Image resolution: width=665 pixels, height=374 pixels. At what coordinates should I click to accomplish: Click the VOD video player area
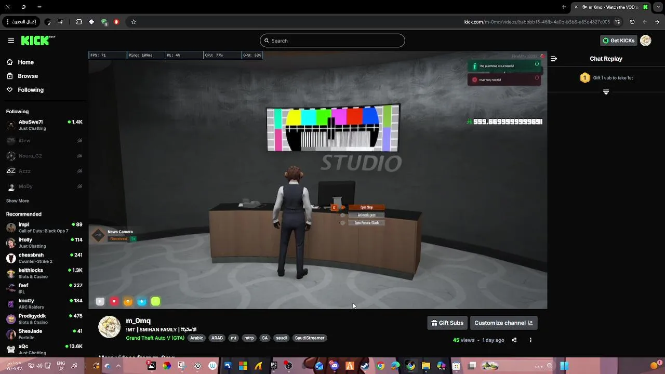click(x=317, y=180)
